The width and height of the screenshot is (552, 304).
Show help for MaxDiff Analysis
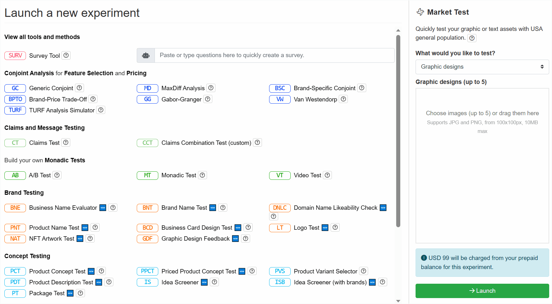click(x=211, y=88)
